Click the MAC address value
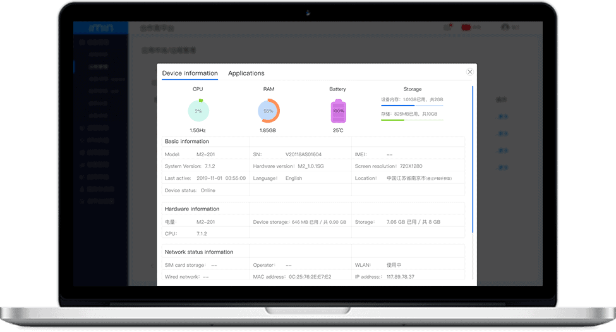616x332 pixels. click(310, 277)
